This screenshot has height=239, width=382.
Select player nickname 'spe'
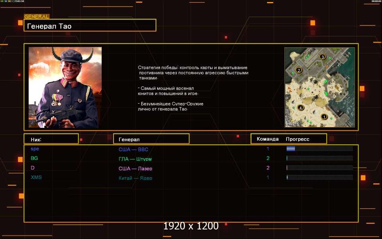pyautogui.click(x=35, y=149)
